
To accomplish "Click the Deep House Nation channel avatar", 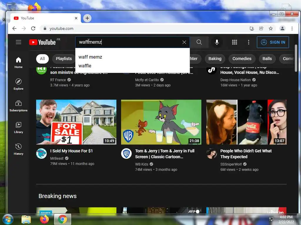I will coord(212,70).
